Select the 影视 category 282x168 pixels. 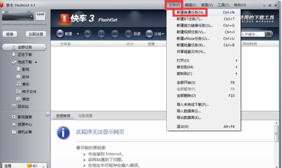pyautogui.click(x=23, y=69)
